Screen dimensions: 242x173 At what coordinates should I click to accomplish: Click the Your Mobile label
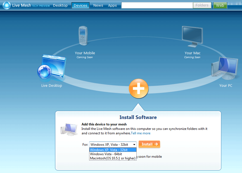pos(85,53)
